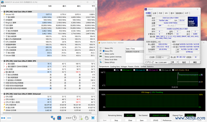
Task: Enable Stress system memory checkbox
Action: [x=104, y=57]
